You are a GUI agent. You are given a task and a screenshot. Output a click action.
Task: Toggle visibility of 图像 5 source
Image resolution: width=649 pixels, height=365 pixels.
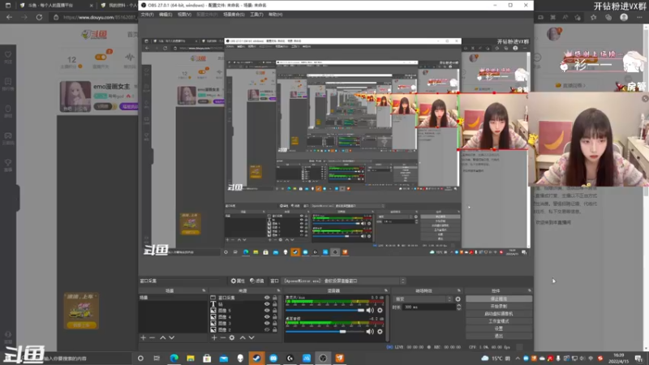click(x=267, y=311)
